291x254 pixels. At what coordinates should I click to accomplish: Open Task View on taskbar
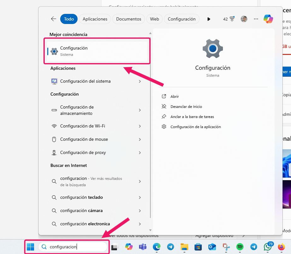point(115,247)
